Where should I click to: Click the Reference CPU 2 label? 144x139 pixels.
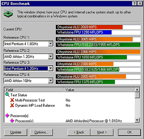pos(17,51)
